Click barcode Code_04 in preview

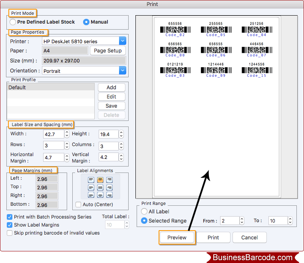[256, 29]
